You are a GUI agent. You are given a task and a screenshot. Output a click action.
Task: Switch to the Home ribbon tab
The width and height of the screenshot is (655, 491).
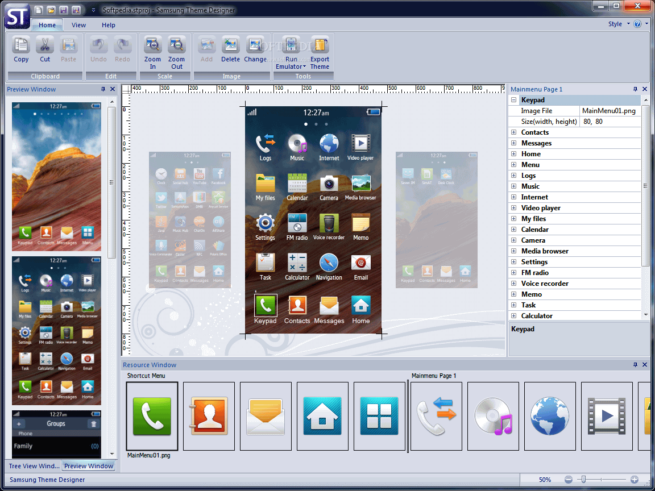click(47, 25)
